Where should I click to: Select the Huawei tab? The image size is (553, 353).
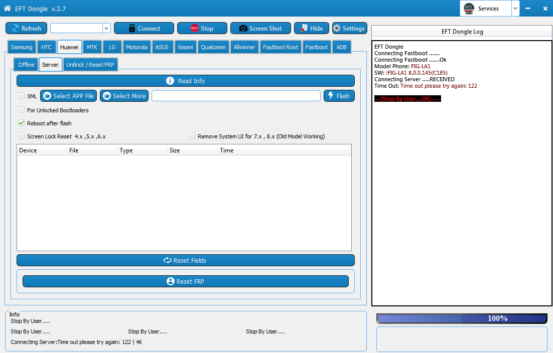point(69,47)
